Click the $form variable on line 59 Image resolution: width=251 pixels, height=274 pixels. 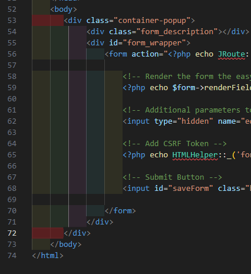pos(184,88)
